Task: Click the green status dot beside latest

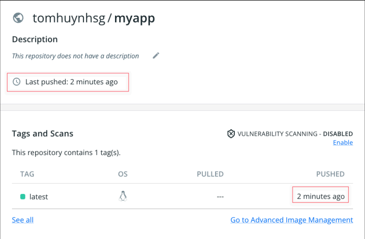Action: (23, 197)
